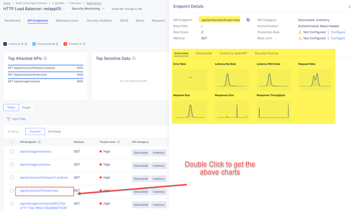Click the Applications breadcrumb link
The width and height of the screenshot is (352, 211).
[x=93, y=3]
